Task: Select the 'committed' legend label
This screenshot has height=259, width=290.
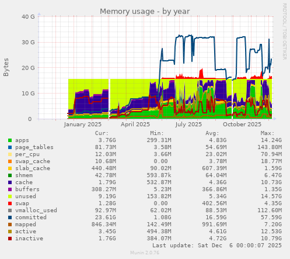Action: [31, 217]
